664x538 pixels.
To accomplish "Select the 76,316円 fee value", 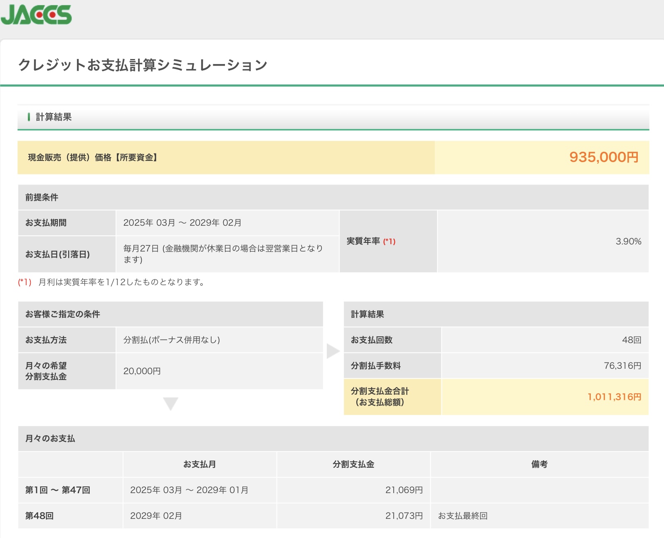I will tap(622, 366).
